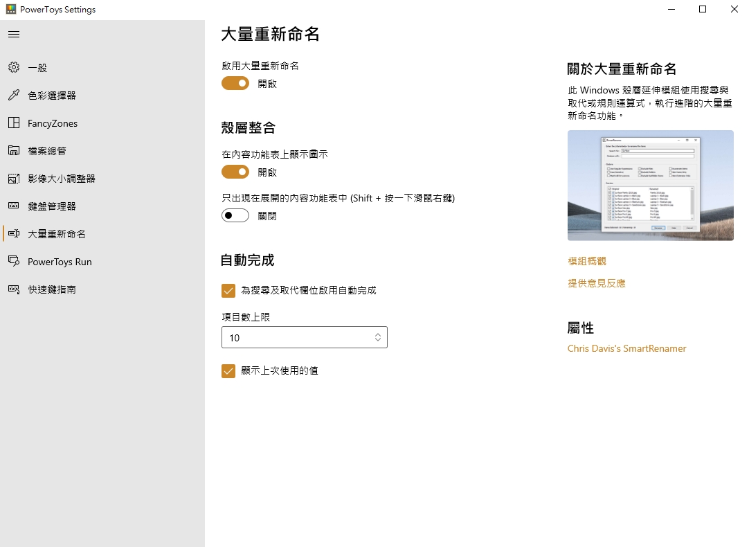Click the PowerRename preview screenshot image
This screenshot has width=749, height=547.
[x=650, y=186]
